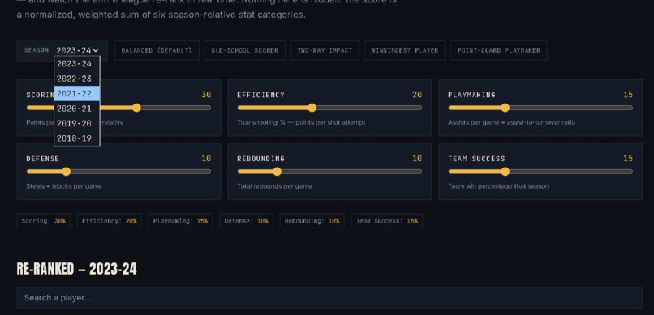Click the Playmaking weight slider handle
The image size is (654, 315).
[505, 108]
